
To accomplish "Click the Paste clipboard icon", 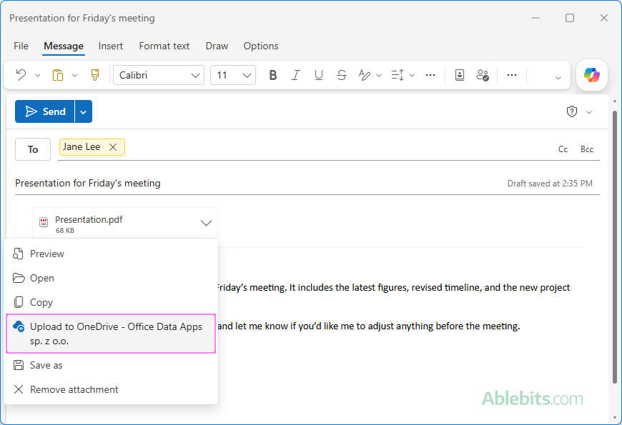I will [x=58, y=75].
